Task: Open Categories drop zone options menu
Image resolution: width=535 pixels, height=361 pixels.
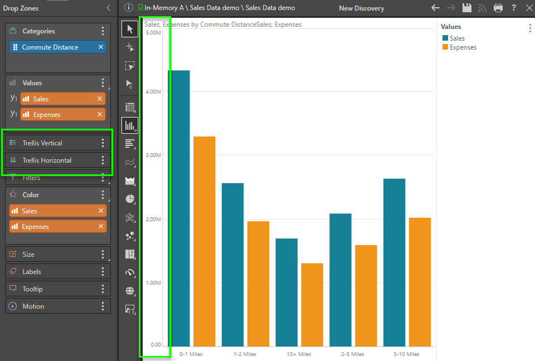Action: (103, 31)
